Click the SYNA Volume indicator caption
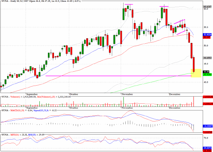This screenshot has width=213, height=152. click(36, 97)
